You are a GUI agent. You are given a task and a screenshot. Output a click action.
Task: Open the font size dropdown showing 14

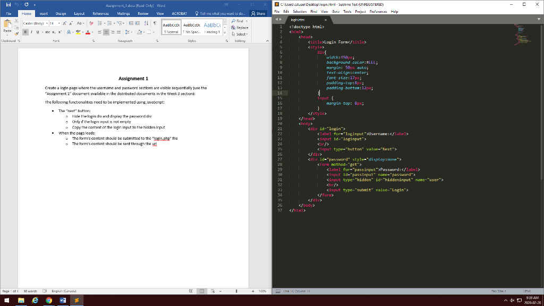[x=59, y=23]
